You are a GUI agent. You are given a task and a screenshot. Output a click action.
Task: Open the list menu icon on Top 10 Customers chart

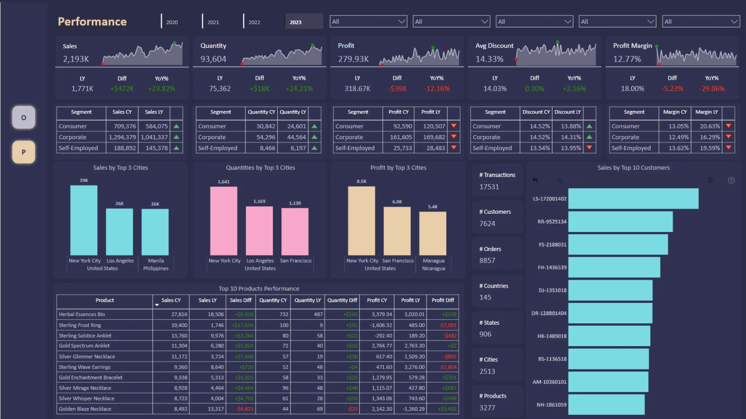pos(710,180)
